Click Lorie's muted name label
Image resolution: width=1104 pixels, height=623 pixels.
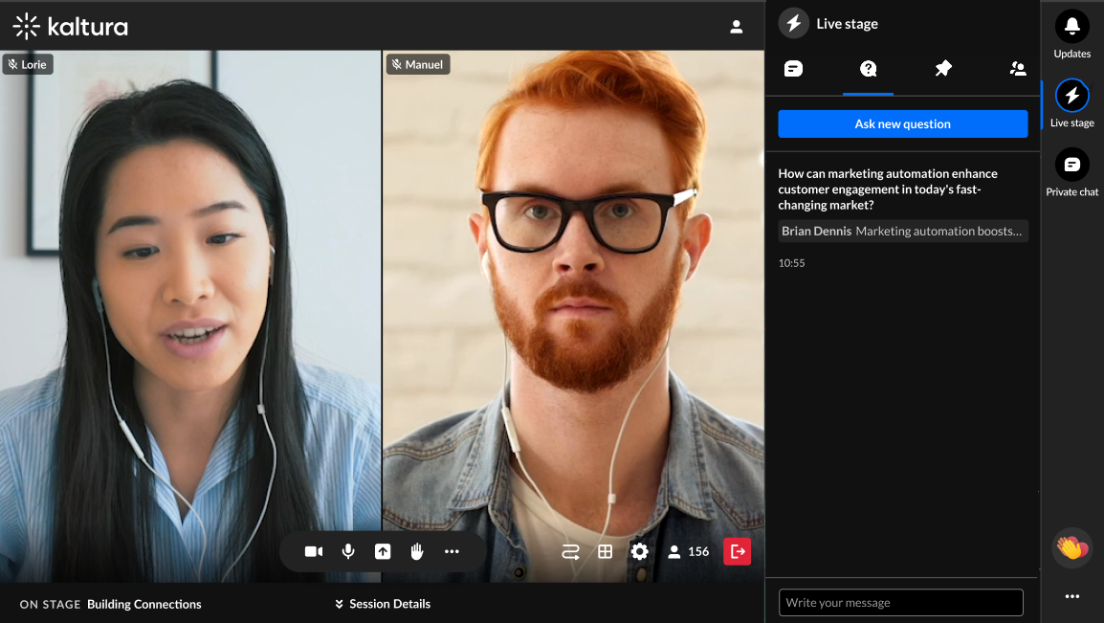tap(28, 65)
